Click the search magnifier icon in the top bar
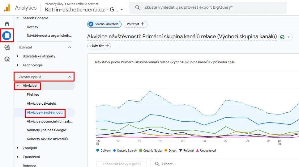 click(137, 7)
